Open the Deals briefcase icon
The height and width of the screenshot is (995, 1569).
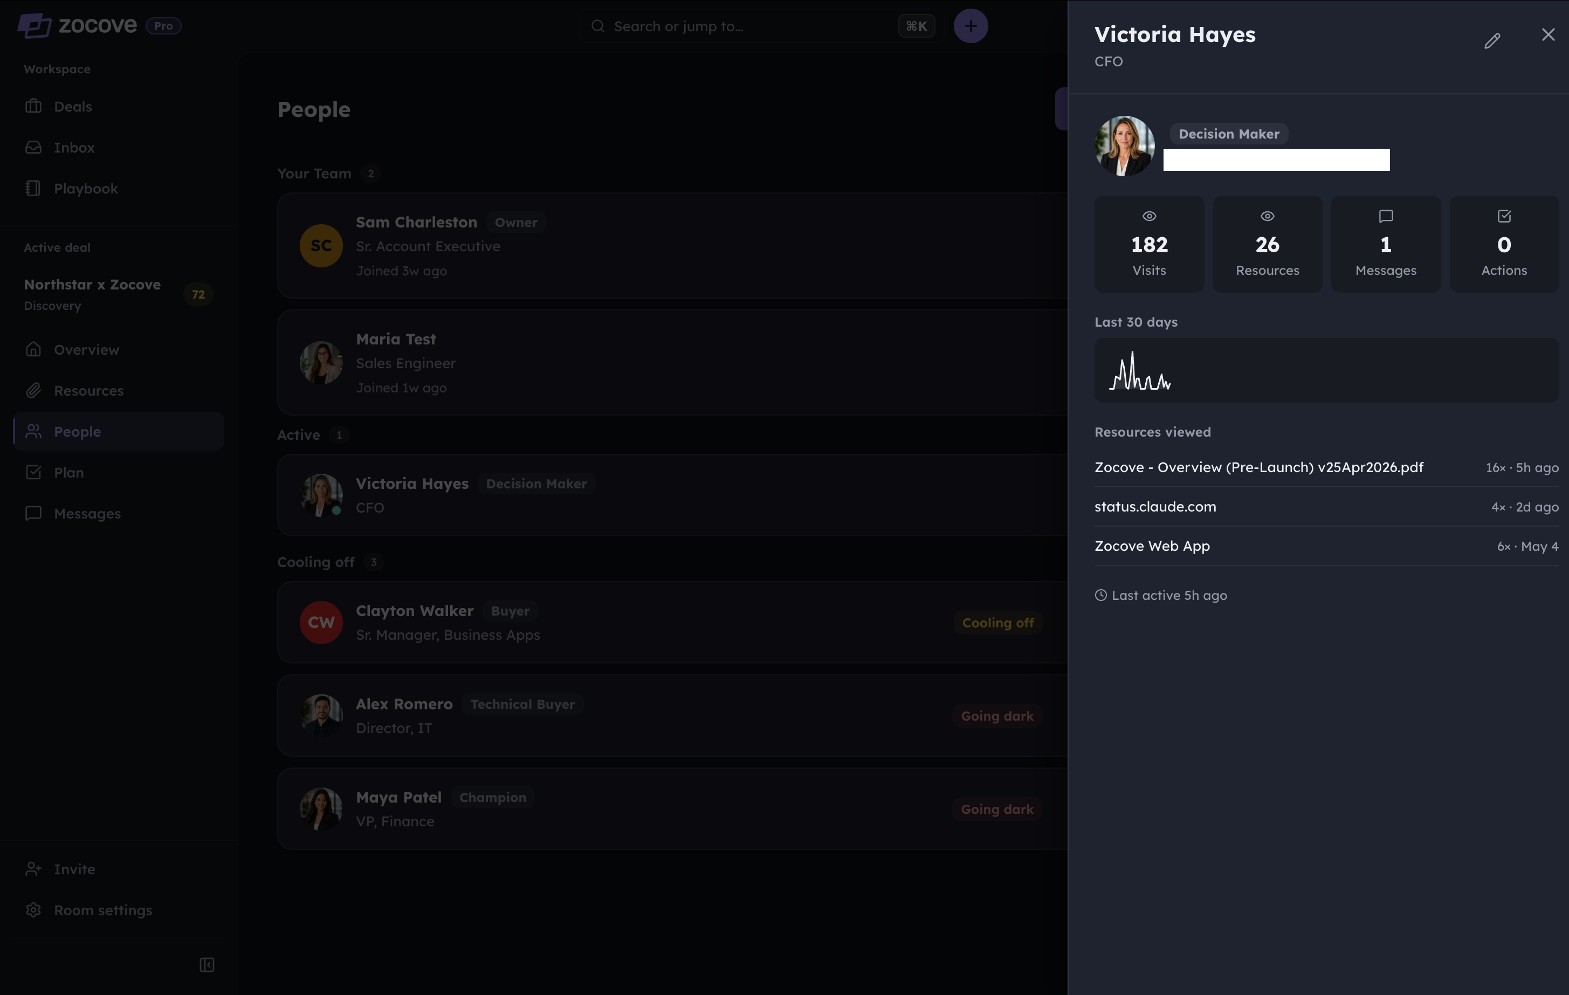pyautogui.click(x=33, y=106)
